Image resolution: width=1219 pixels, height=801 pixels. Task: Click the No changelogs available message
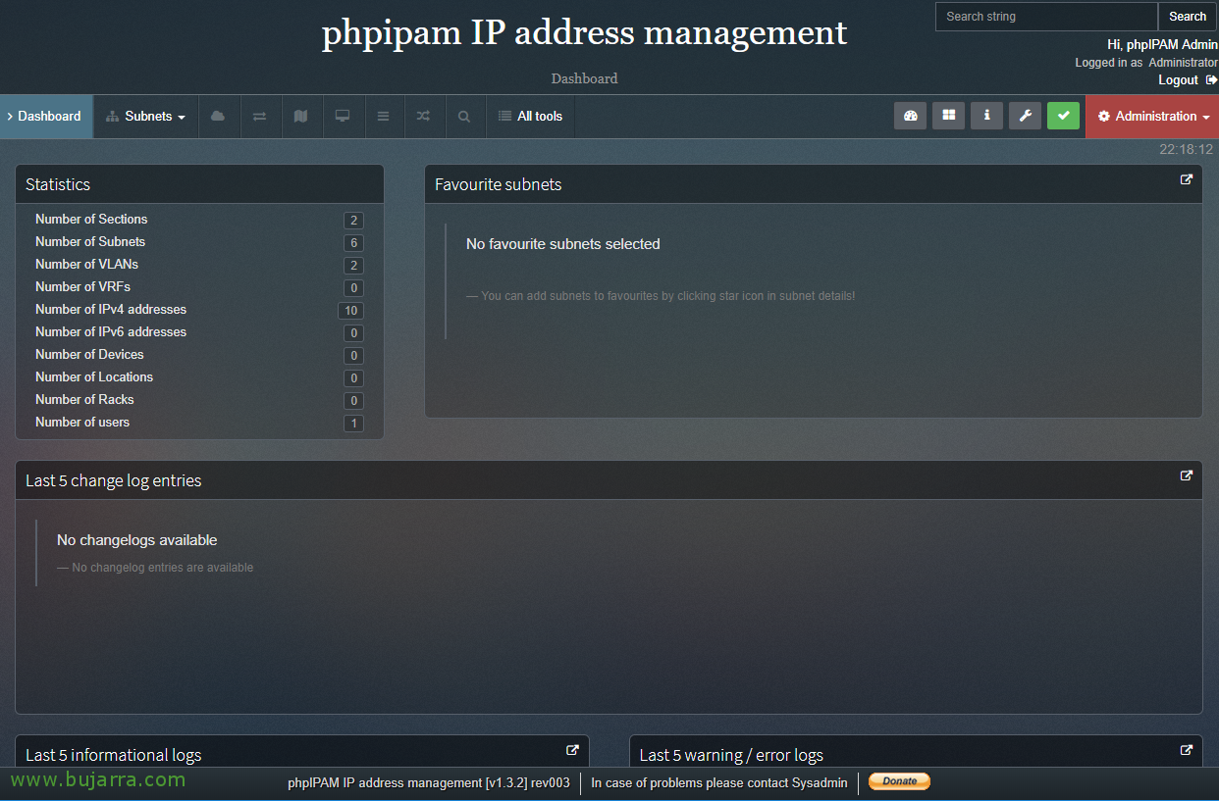coord(136,540)
